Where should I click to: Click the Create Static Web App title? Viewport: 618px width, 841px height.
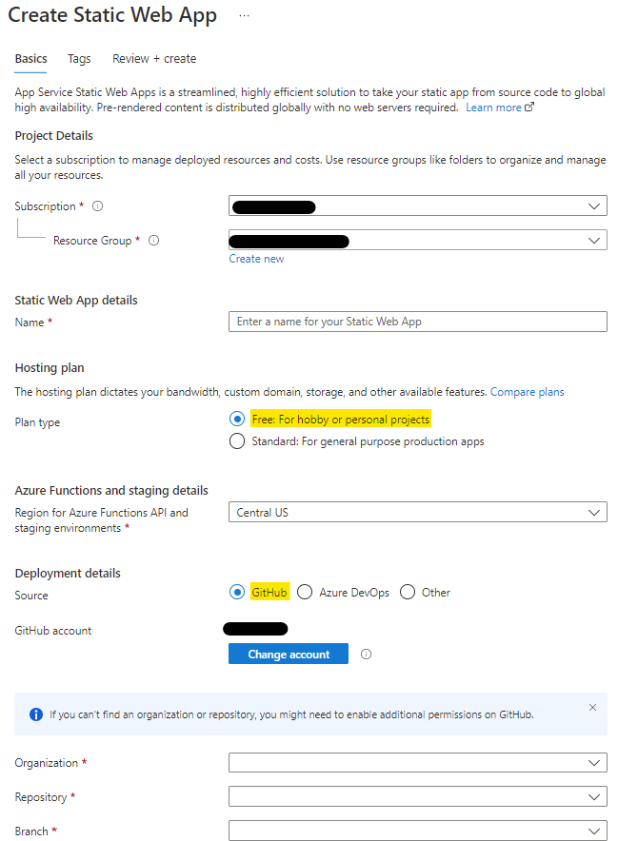pyautogui.click(x=112, y=15)
